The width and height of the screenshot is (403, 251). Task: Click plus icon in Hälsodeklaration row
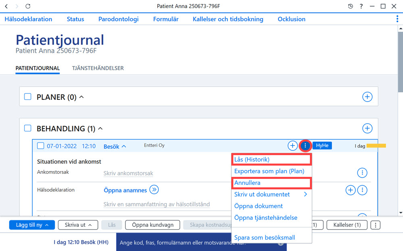pyautogui.click(x=350, y=190)
